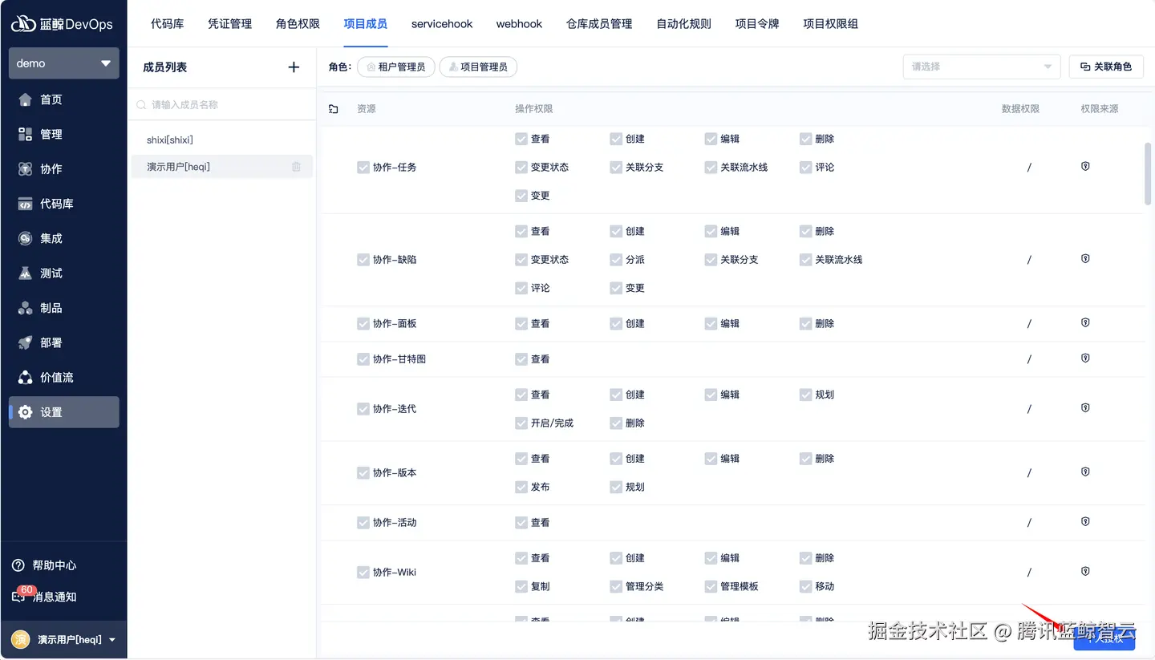
Task: Delete 演示用户[heqi] using the trash icon
Action: coord(296,167)
